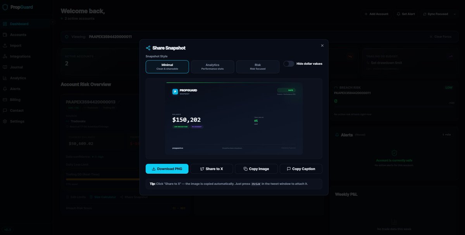Select the Minimal snapshot style
Image resolution: width=465 pixels, height=235 pixels.
(167, 67)
